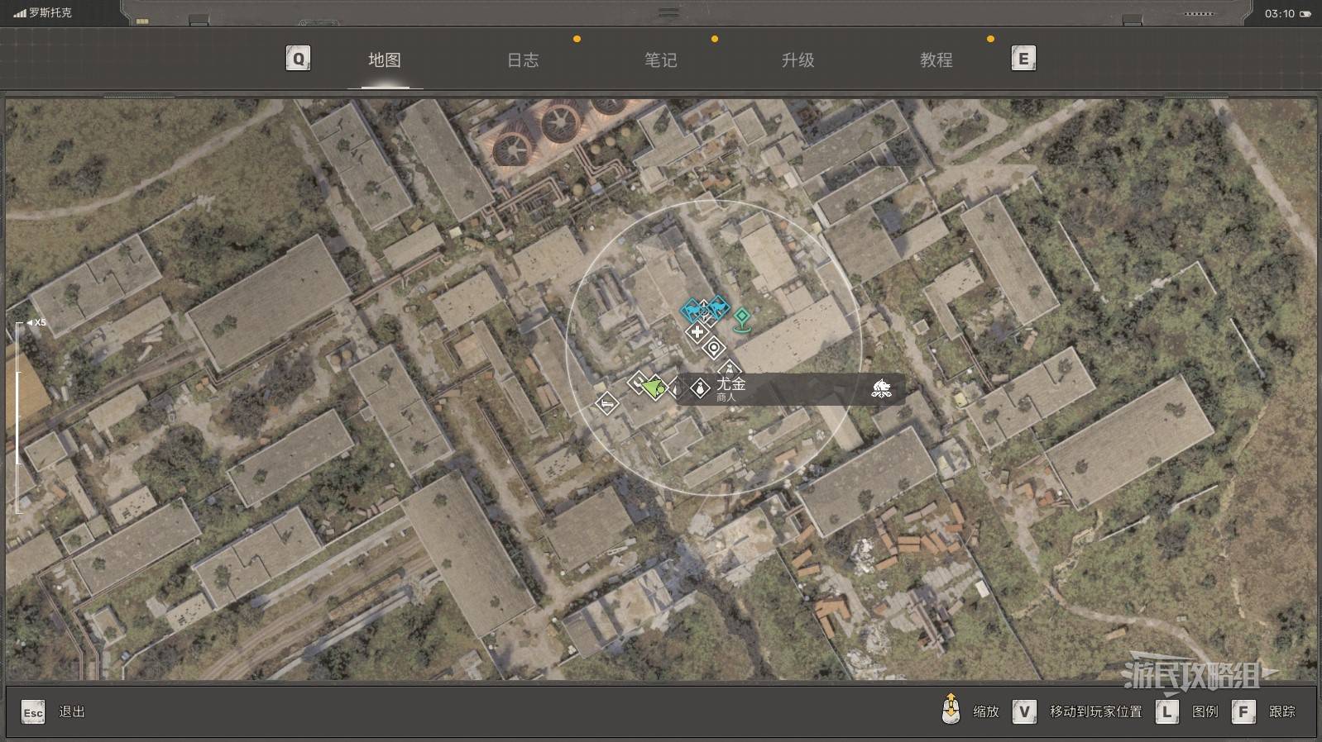Click the trader sack icon beside 尤金
This screenshot has height=742, width=1322.
pyautogui.click(x=700, y=388)
